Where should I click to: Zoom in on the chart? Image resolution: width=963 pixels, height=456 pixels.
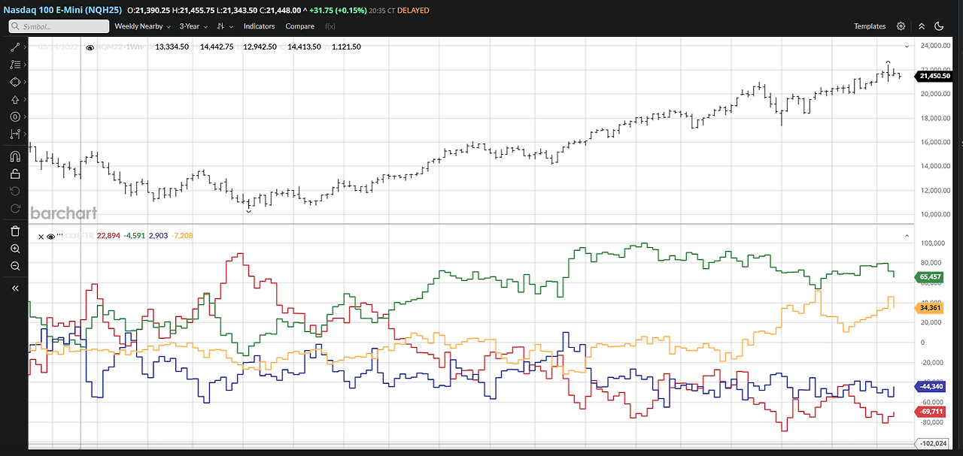(x=15, y=249)
